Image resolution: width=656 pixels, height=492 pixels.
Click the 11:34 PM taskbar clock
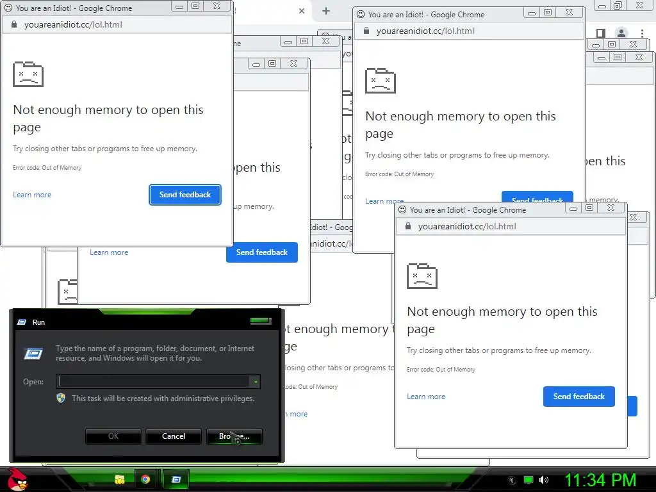coord(600,480)
